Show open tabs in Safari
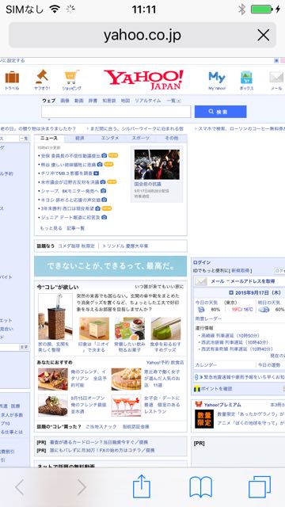This screenshot has height=507, width=285. (x=260, y=486)
